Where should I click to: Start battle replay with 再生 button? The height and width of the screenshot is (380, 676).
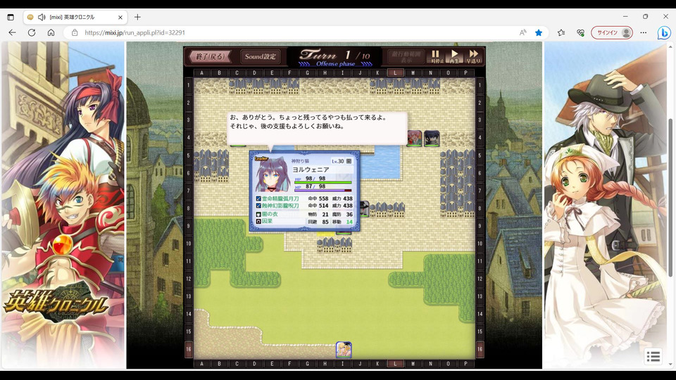454,56
